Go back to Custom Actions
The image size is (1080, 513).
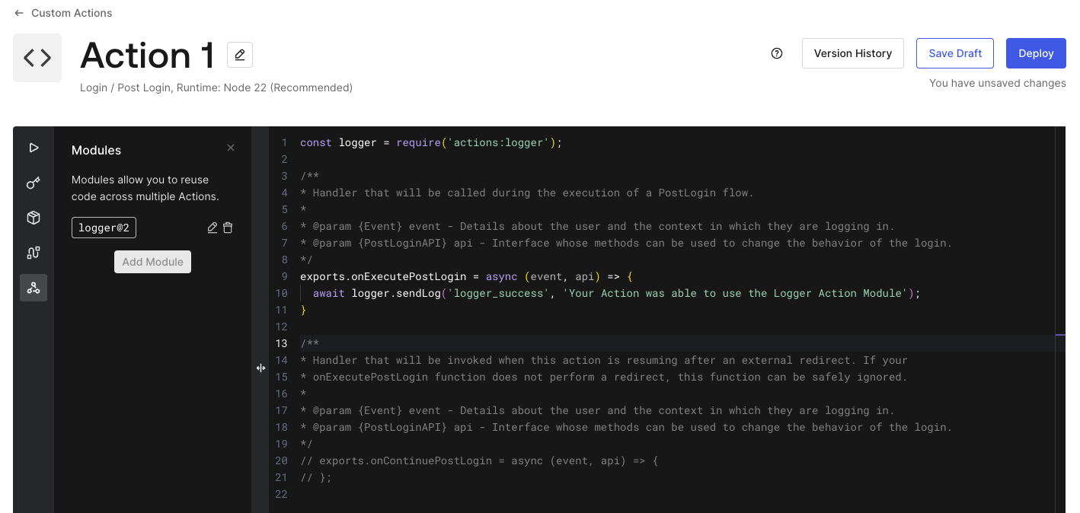63,13
